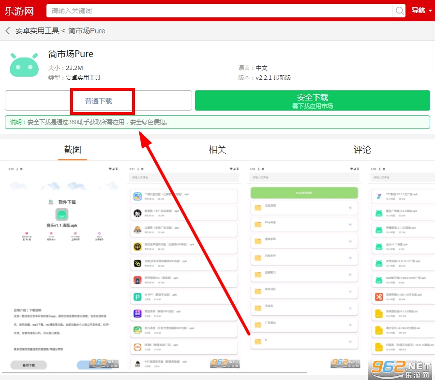Open the second screenshot with apk list

point(183,266)
